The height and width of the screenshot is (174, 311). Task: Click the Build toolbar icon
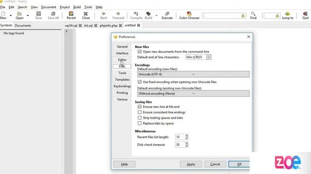pyautogui.click(x=148, y=15)
